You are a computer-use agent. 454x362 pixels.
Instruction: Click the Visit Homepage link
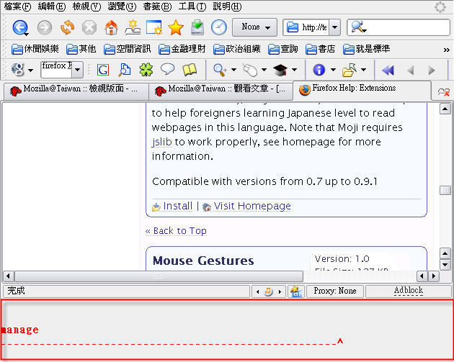coord(252,206)
